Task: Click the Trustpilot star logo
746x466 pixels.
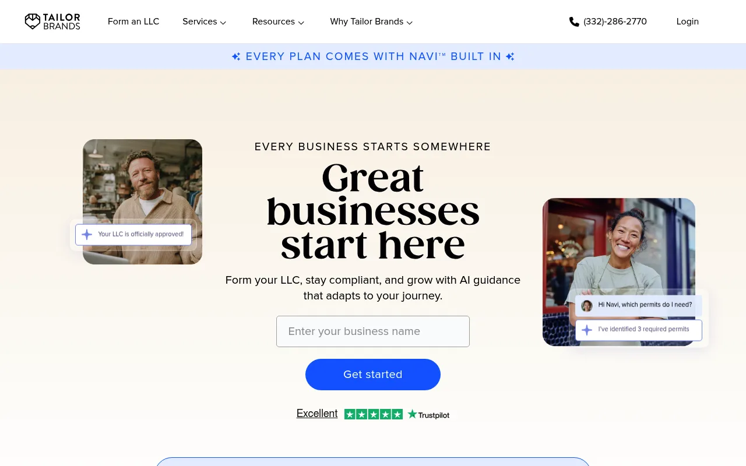Action: [413, 414]
